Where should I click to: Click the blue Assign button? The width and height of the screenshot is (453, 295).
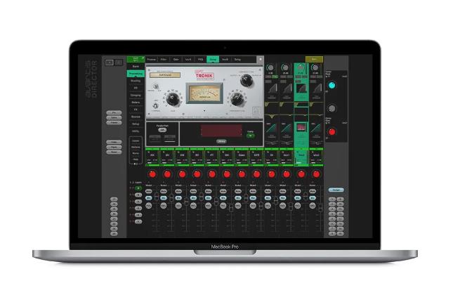pyautogui.click(x=336, y=190)
